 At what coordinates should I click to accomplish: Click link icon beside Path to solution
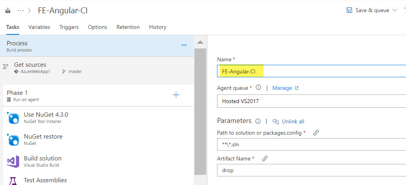(x=316, y=133)
